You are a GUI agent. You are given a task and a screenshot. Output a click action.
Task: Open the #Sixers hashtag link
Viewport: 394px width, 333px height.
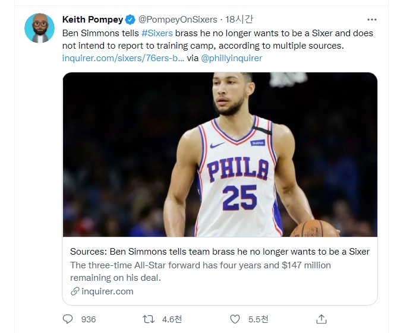pos(157,33)
